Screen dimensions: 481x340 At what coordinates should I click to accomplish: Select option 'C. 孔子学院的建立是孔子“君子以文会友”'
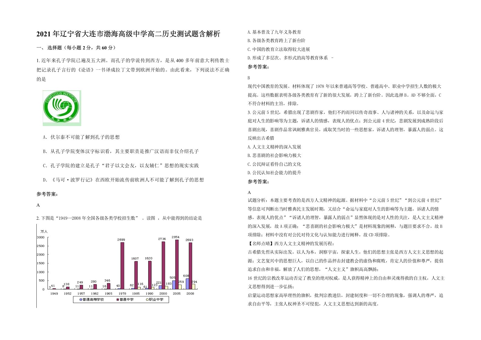[121, 165]
